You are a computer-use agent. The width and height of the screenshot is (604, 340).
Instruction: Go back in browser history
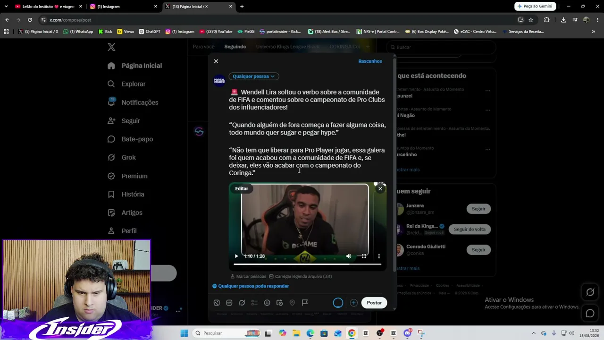click(7, 20)
